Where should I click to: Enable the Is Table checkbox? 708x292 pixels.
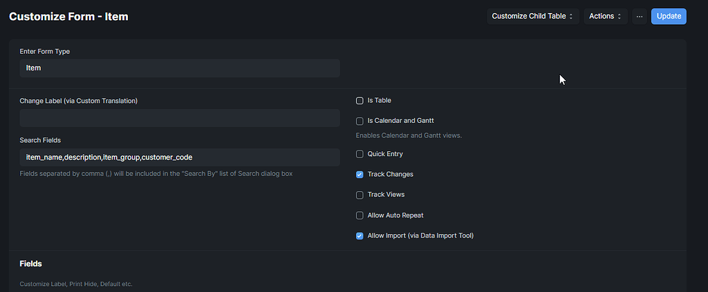click(x=360, y=101)
